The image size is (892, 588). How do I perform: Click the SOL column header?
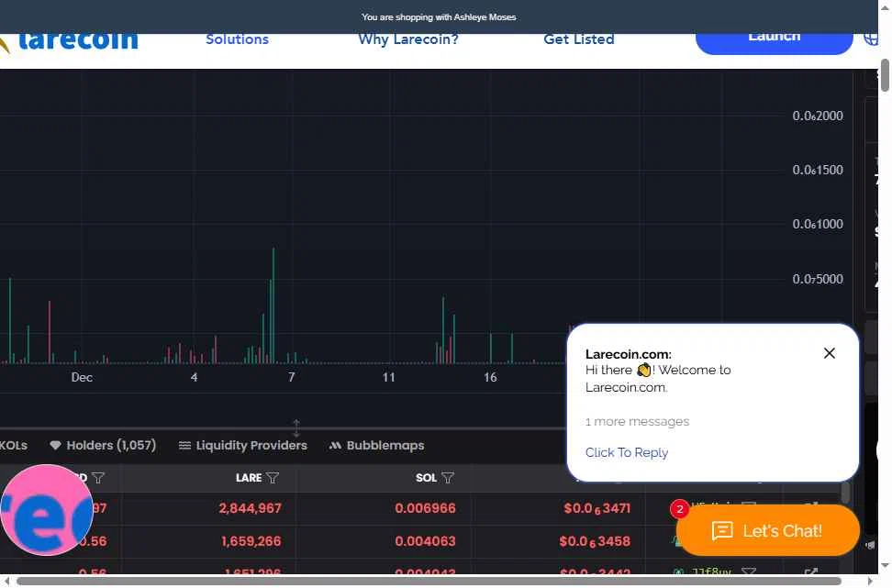[426, 478]
